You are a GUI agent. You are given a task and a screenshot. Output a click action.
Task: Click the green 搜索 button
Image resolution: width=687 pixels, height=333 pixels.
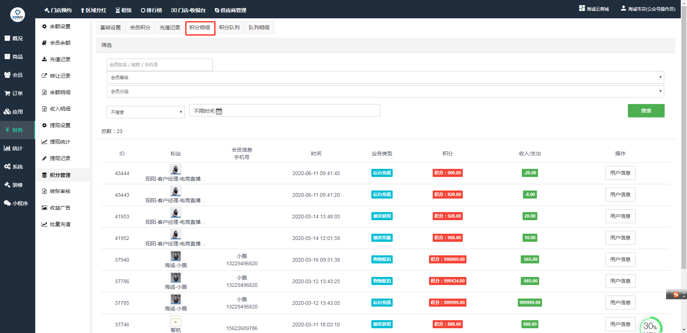pos(646,111)
